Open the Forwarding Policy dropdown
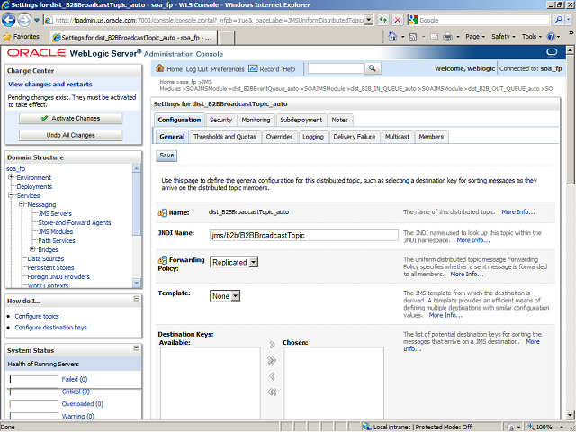This screenshot has height=432, width=576. (x=253, y=262)
